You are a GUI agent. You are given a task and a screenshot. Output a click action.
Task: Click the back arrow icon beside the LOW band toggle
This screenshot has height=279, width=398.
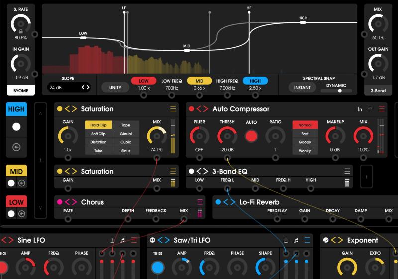pyautogui.click(x=22, y=214)
